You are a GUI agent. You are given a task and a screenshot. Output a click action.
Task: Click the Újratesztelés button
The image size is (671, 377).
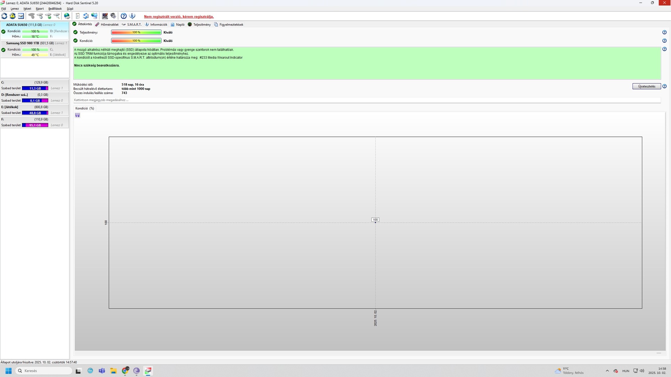tap(646, 86)
